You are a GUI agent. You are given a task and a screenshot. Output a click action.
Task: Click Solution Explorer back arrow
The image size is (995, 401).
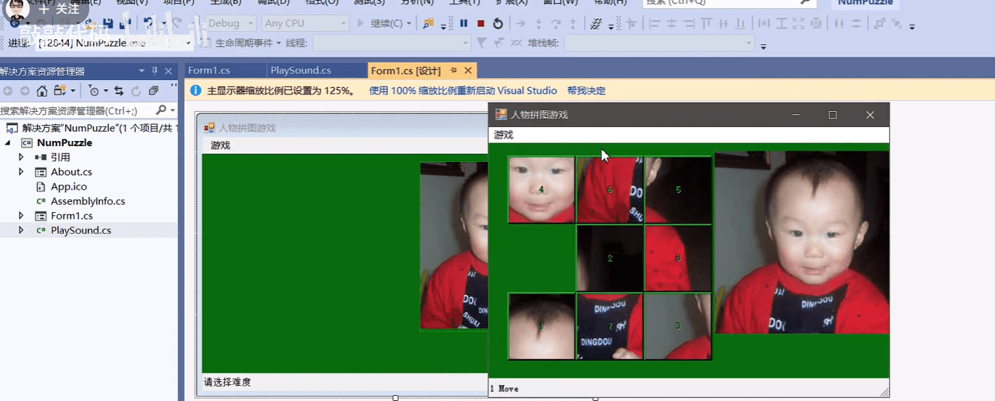click(x=9, y=91)
